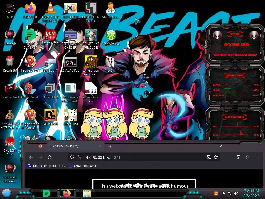Open the FLASH ! desktop shortcut
Viewport: 265px width, 199px height.
[111, 64]
